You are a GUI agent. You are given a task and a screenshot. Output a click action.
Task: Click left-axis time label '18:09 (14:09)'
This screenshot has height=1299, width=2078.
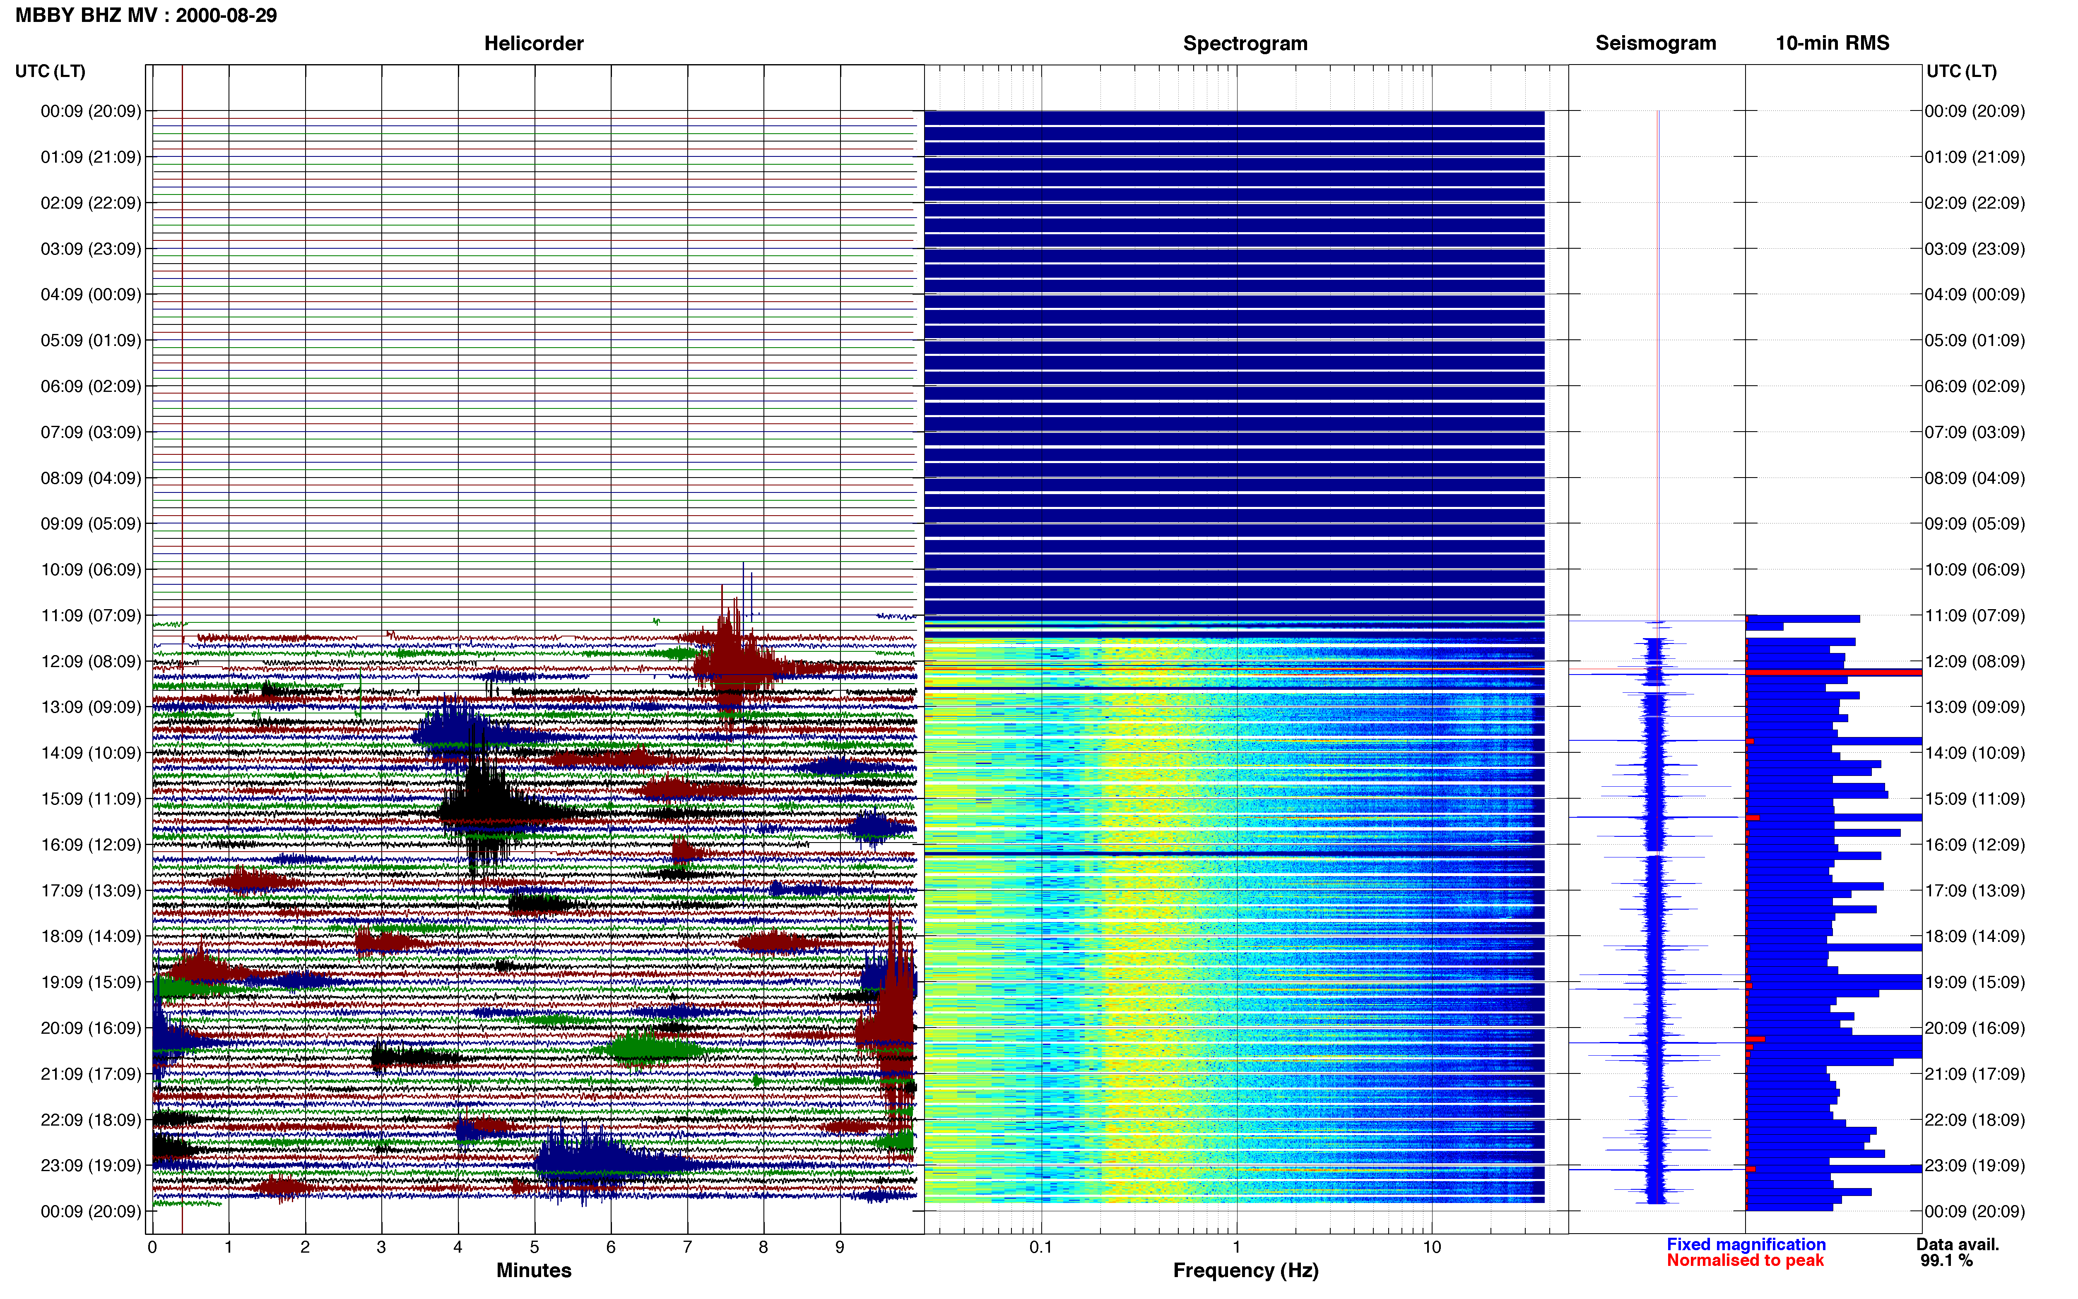[91, 936]
